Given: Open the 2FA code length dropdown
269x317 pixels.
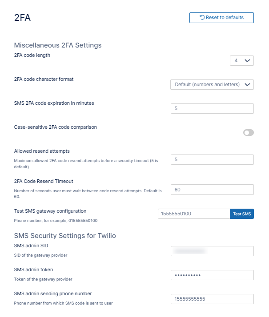Looking at the screenshot, I should tap(241, 60).
